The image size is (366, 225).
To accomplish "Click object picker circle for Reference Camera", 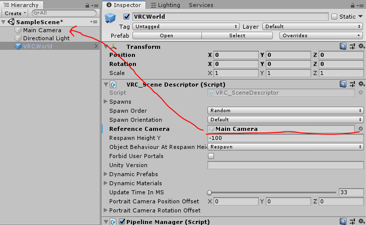I will (x=360, y=128).
